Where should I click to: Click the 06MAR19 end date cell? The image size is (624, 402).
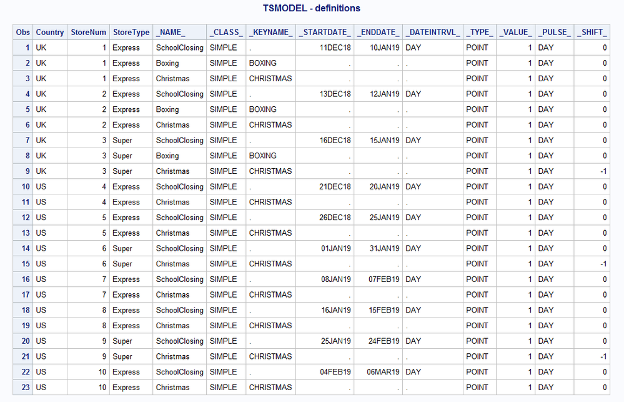point(384,372)
